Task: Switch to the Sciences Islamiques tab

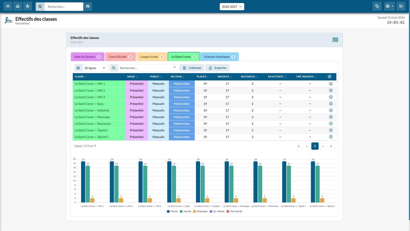Action: tap(219, 57)
